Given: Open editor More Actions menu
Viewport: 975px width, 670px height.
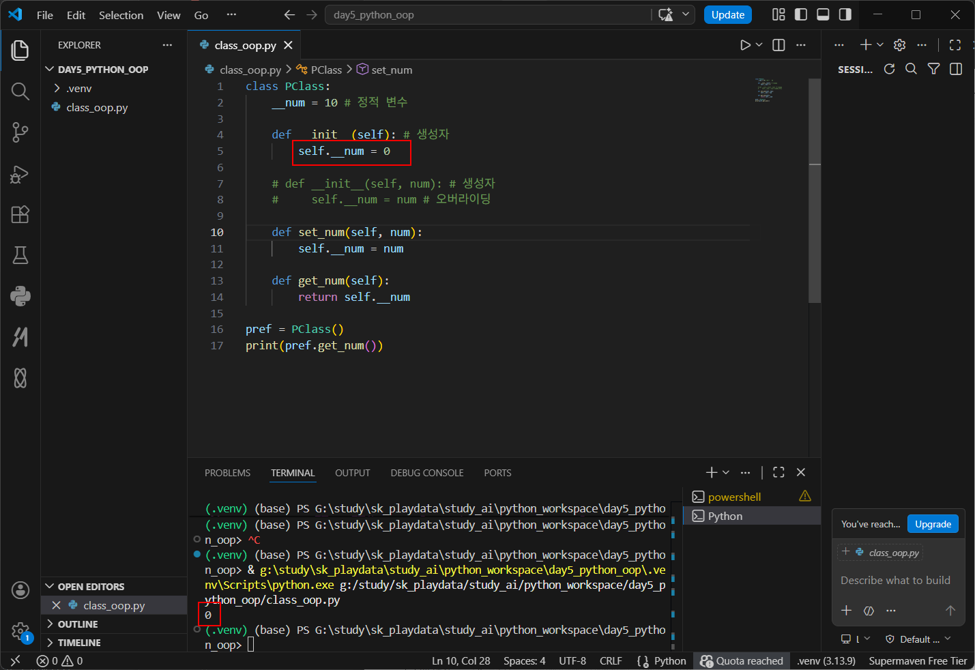Looking at the screenshot, I should 801,45.
